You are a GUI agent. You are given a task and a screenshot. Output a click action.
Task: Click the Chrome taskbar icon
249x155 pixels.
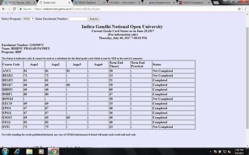(x=53, y=151)
